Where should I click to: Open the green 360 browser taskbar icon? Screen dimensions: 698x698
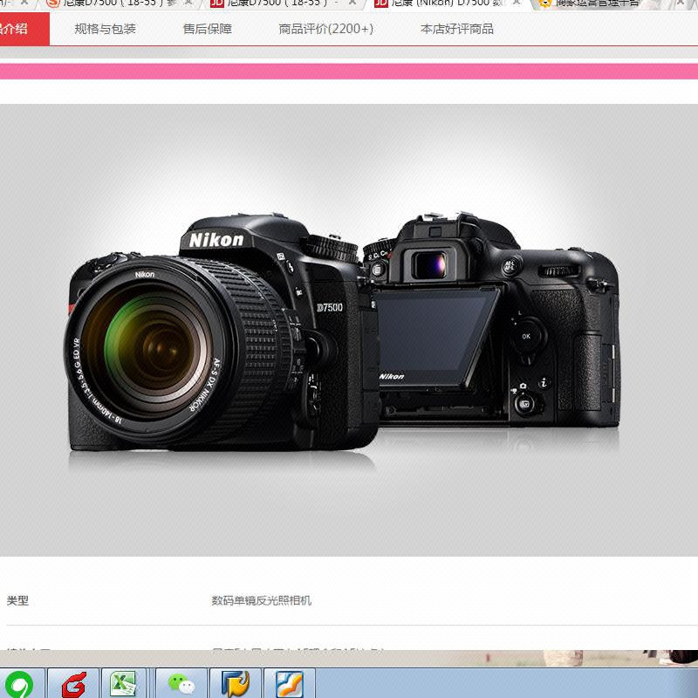(x=18, y=684)
